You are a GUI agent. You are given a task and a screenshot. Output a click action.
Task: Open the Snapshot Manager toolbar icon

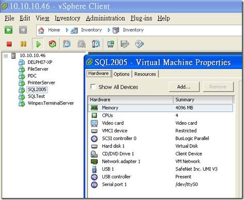(96, 44)
